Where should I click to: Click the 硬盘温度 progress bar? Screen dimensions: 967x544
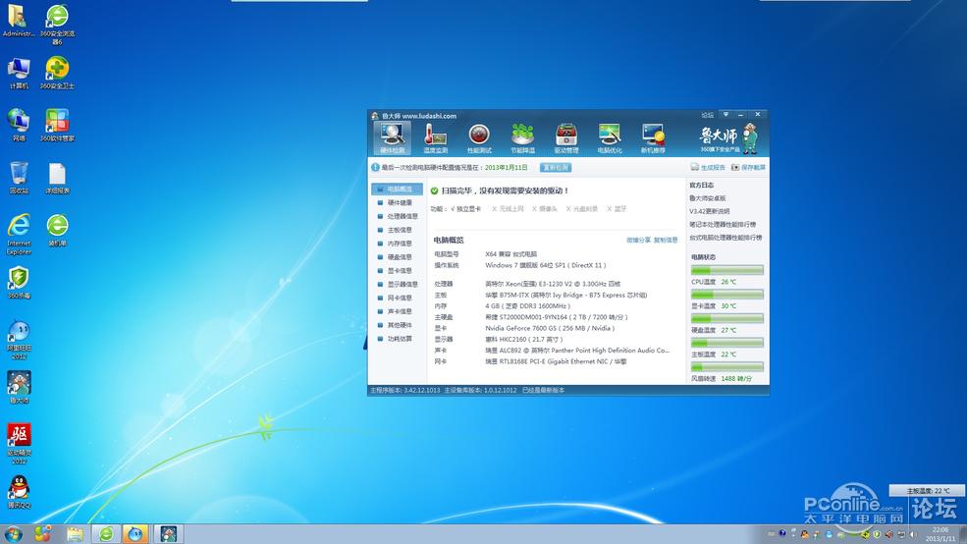[727, 318]
